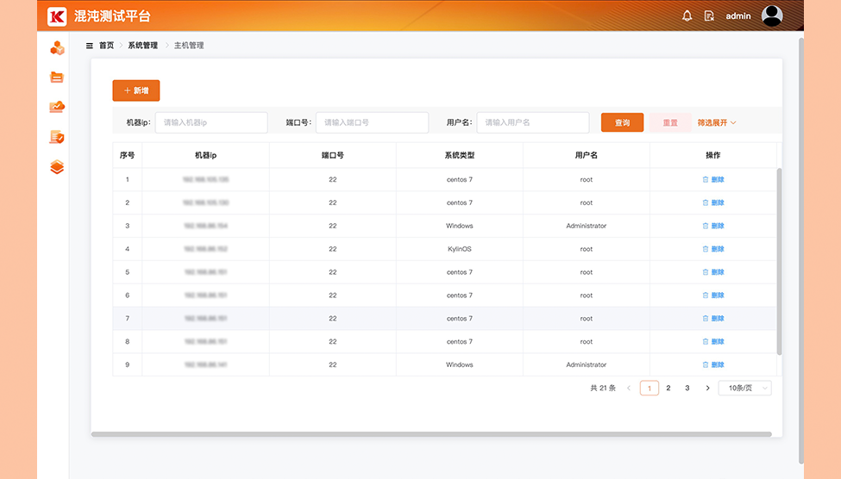841x479 pixels.
Task: Go to next page arrow
Action: 707,388
